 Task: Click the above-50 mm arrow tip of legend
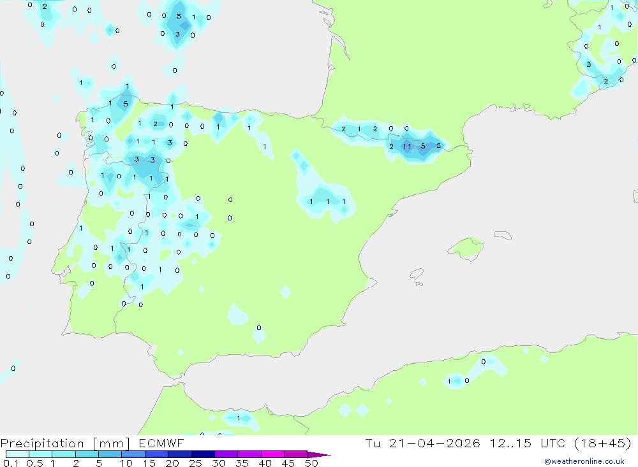[x=320, y=455]
